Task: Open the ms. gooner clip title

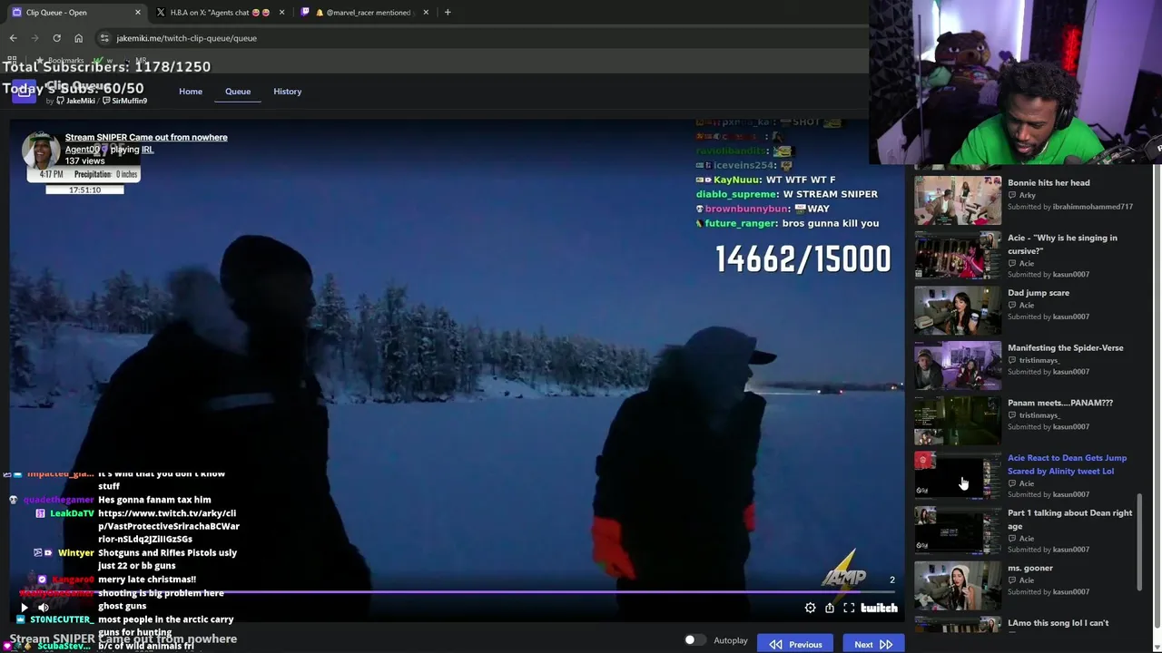Action: click(1030, 568)
